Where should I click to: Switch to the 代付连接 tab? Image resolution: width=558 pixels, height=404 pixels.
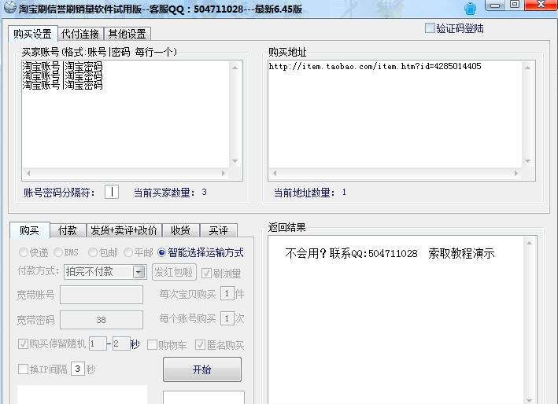tap(80, 34)
